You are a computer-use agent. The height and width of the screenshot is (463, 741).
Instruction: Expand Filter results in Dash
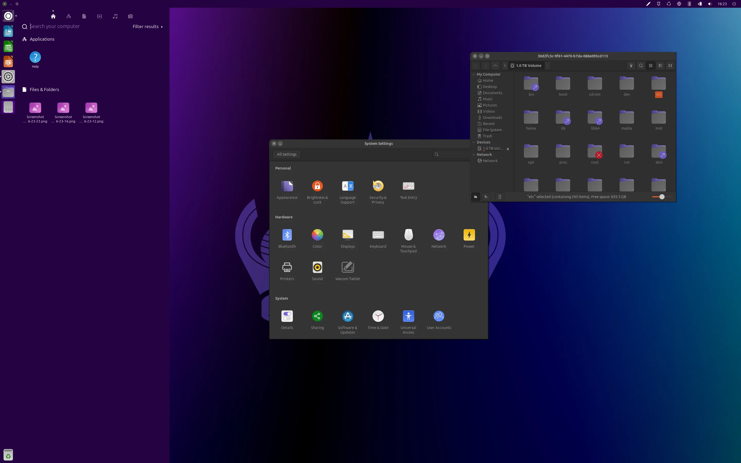(x=147, y=27)
